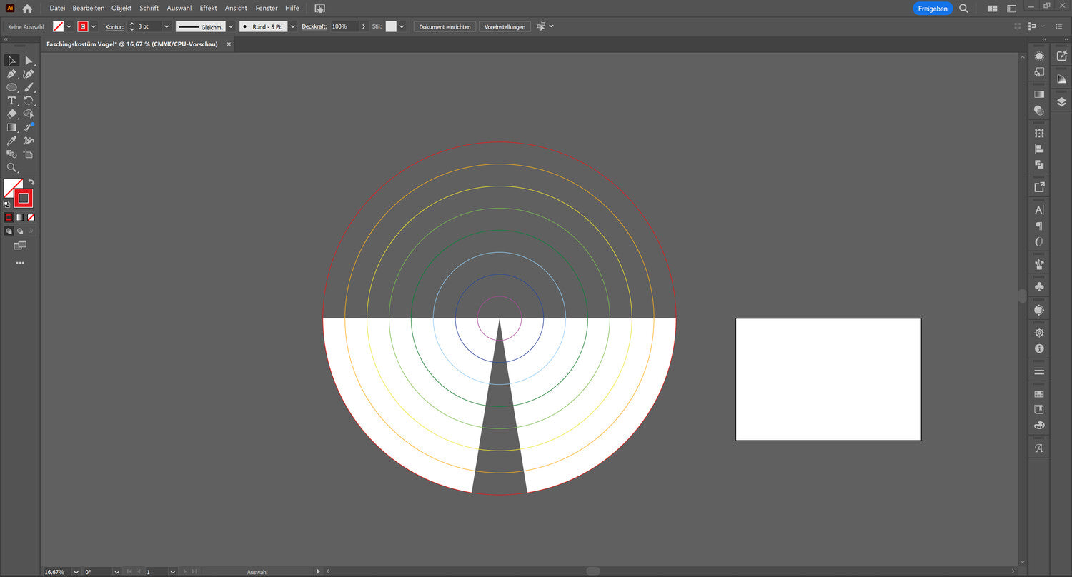This screenshot has height=577, width=1072.
Task: Open the Effekt menu
Action: pyautogui.click(x=209, y=8)
